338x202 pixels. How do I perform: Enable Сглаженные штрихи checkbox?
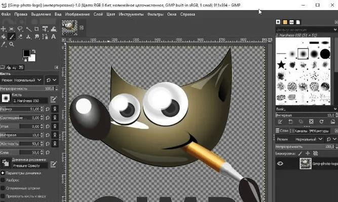click(3, 188)
